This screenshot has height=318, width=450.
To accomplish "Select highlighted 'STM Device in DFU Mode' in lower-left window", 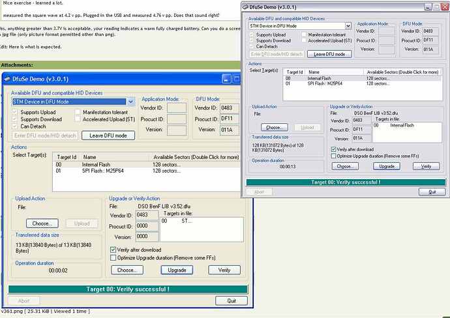I will click(69, 102).
